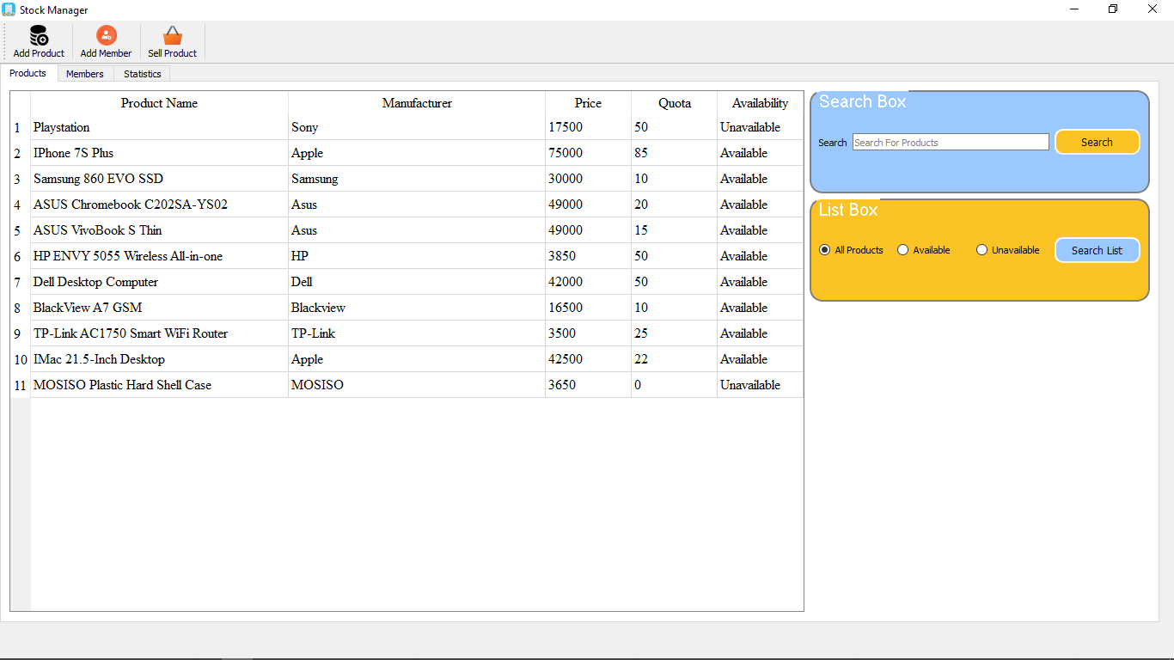Open the Add Member toolbar icon
This screenshot has width=1174, height=660.
[x=106, y=35]
